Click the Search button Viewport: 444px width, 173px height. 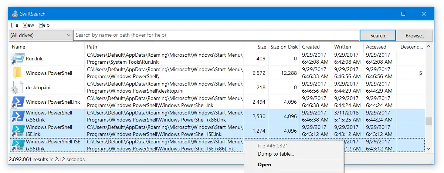[x=378, y=36]
